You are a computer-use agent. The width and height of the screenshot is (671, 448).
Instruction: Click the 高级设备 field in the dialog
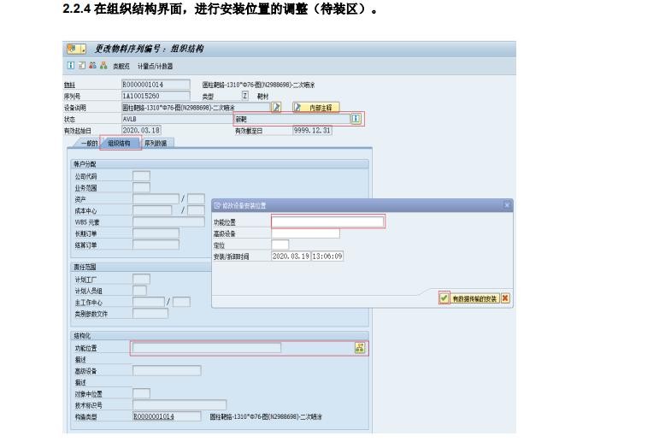tap(305, 233)
